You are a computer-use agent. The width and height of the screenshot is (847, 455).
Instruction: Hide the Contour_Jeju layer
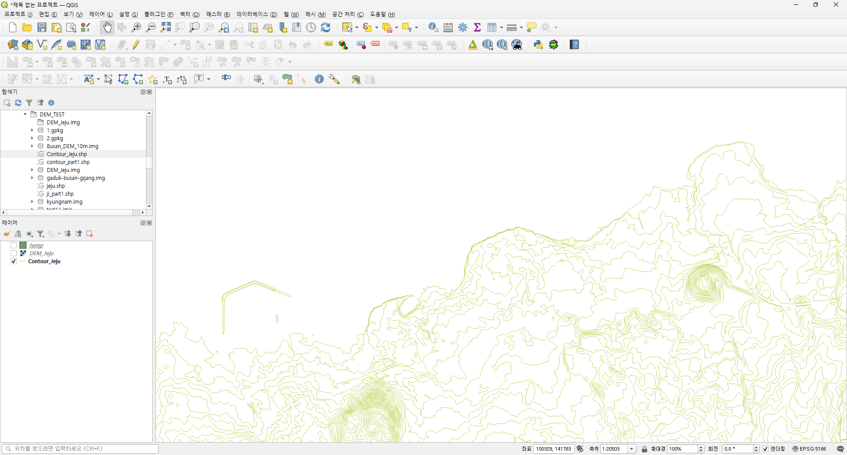tap(14, 261)
